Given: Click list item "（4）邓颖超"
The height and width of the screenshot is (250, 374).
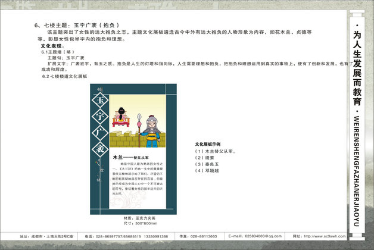Looking at the screenshot, I should pyautogui.click(x=207, y=170).
